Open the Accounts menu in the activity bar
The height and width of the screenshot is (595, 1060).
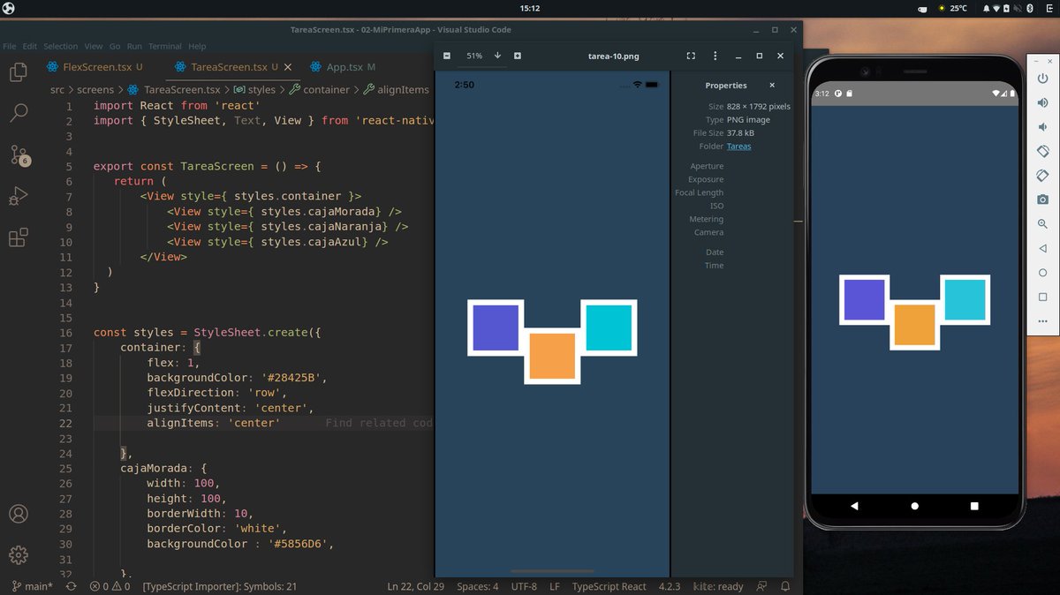(18, 514)
